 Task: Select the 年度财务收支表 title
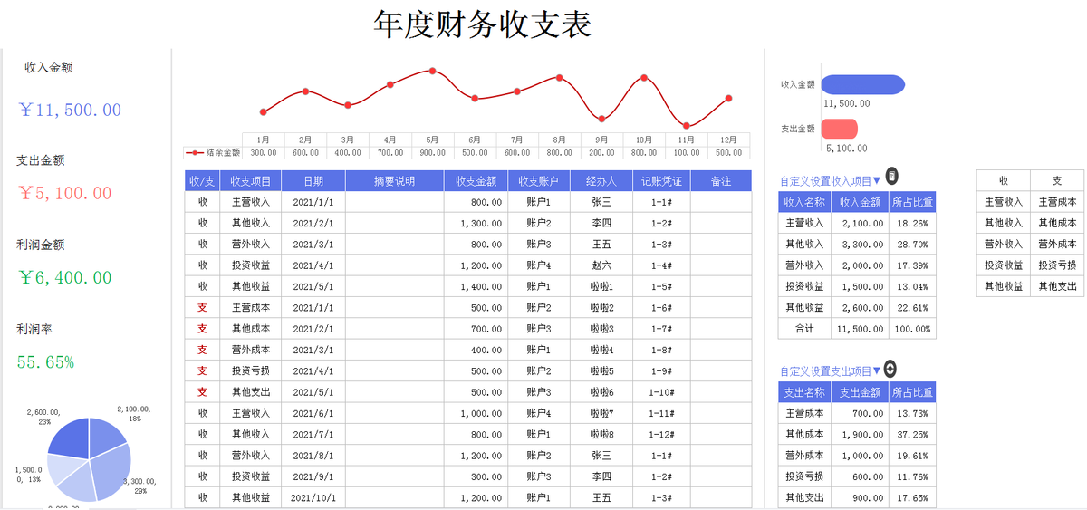(483, 24)
